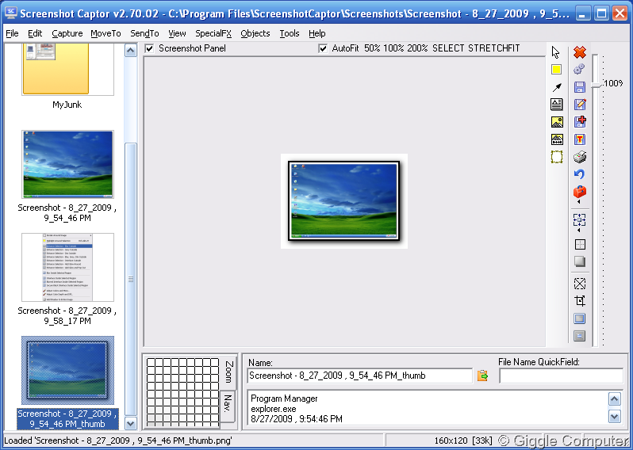This screenshot has width=633, height=450.
Task: Click the select-all region arrows icon
Action: [x=580, y=219]
